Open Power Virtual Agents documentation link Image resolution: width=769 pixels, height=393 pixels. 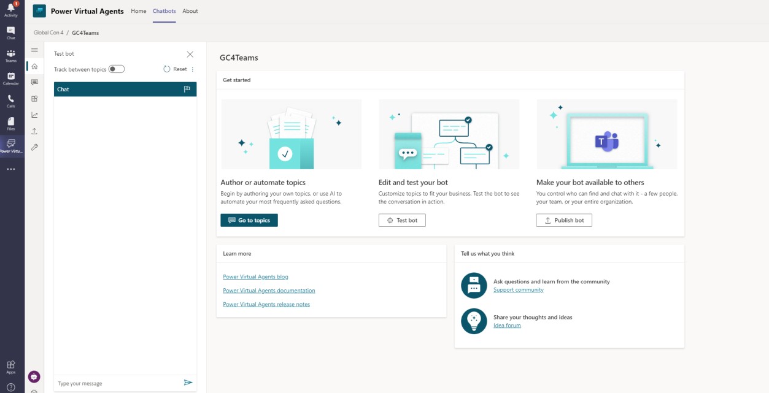point(269,291)
